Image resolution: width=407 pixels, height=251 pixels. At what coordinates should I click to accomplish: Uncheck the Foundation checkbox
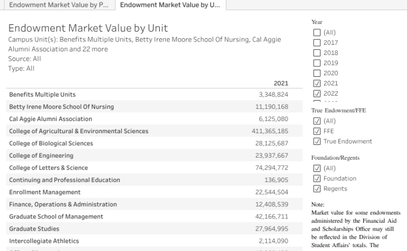(x=316, y=179)
